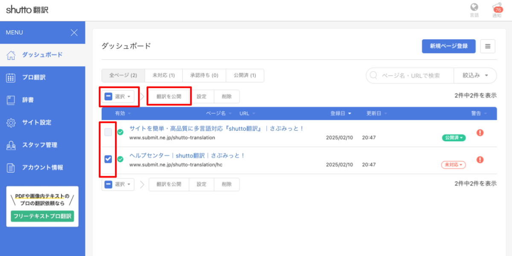
Task: Open the サイトを簡単・高品質に多言語対応 page link
Action: (217, 128)
